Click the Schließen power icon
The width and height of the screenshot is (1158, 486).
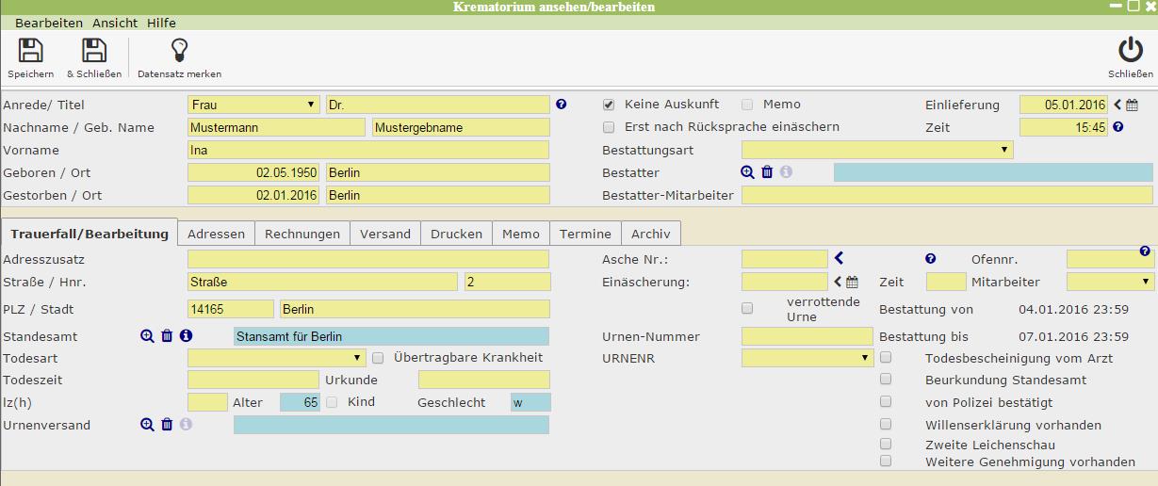[x=1130, y=51]
